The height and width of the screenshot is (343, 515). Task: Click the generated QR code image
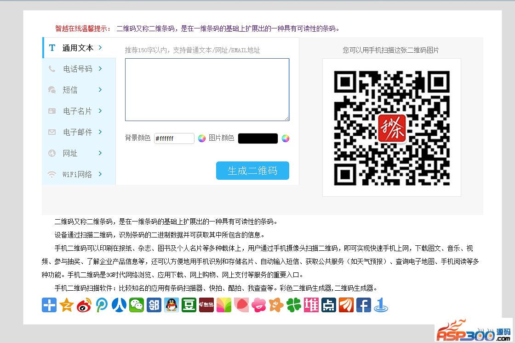(x=391, y=128)
